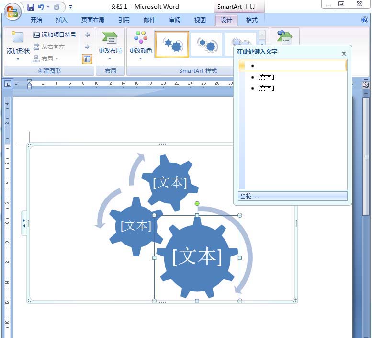The image size is (372, 338).
Task: Click the large selected gear [文本] shape
Action: click(197, 256)
